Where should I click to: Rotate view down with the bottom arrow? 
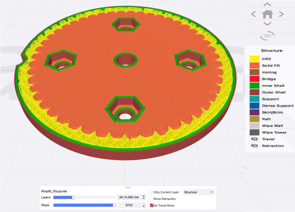tap(267, 24)
